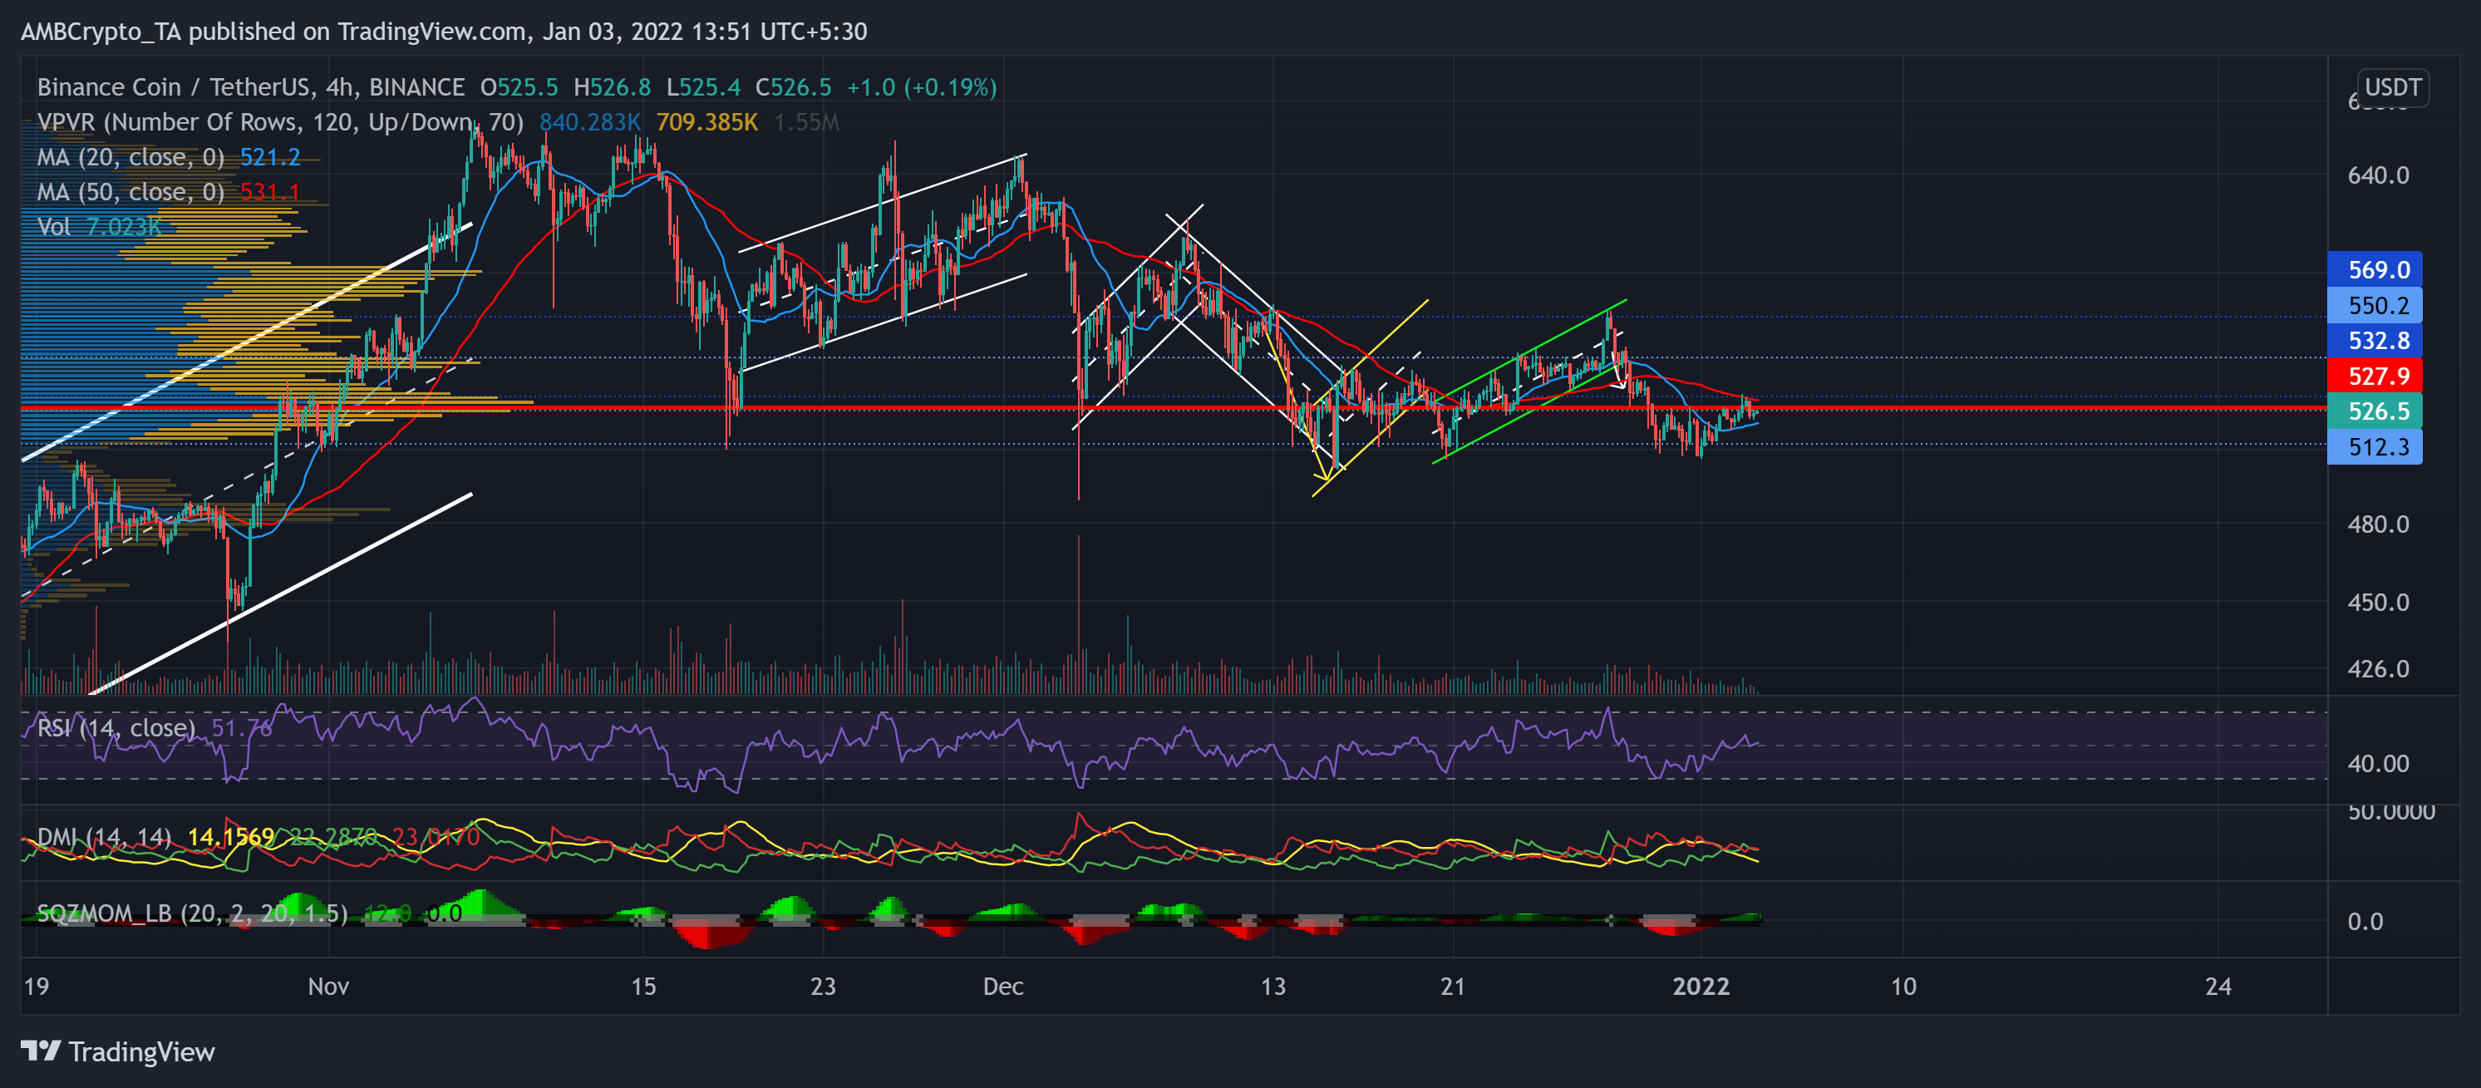Image resolution: width=2481 pixels, height=1088 pixels.
Task: Click the USDT currency label
Action: 2392,87
